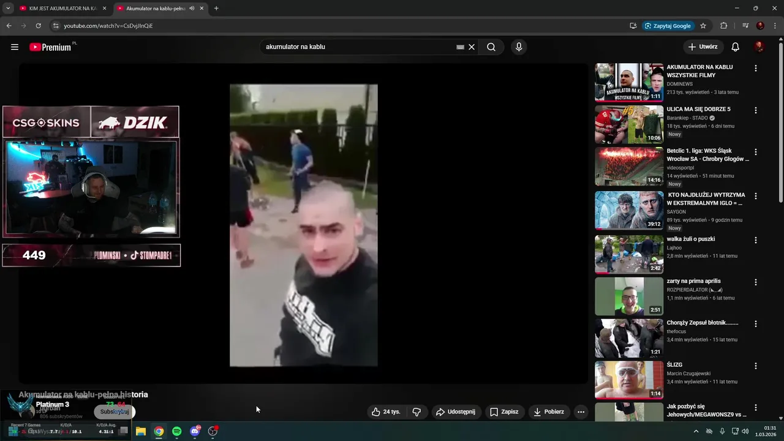
Task: Open more actions under the video
Action: [581, 412]
